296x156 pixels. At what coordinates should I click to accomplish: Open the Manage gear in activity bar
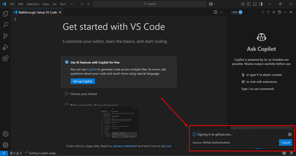click(x=5, y=145)
